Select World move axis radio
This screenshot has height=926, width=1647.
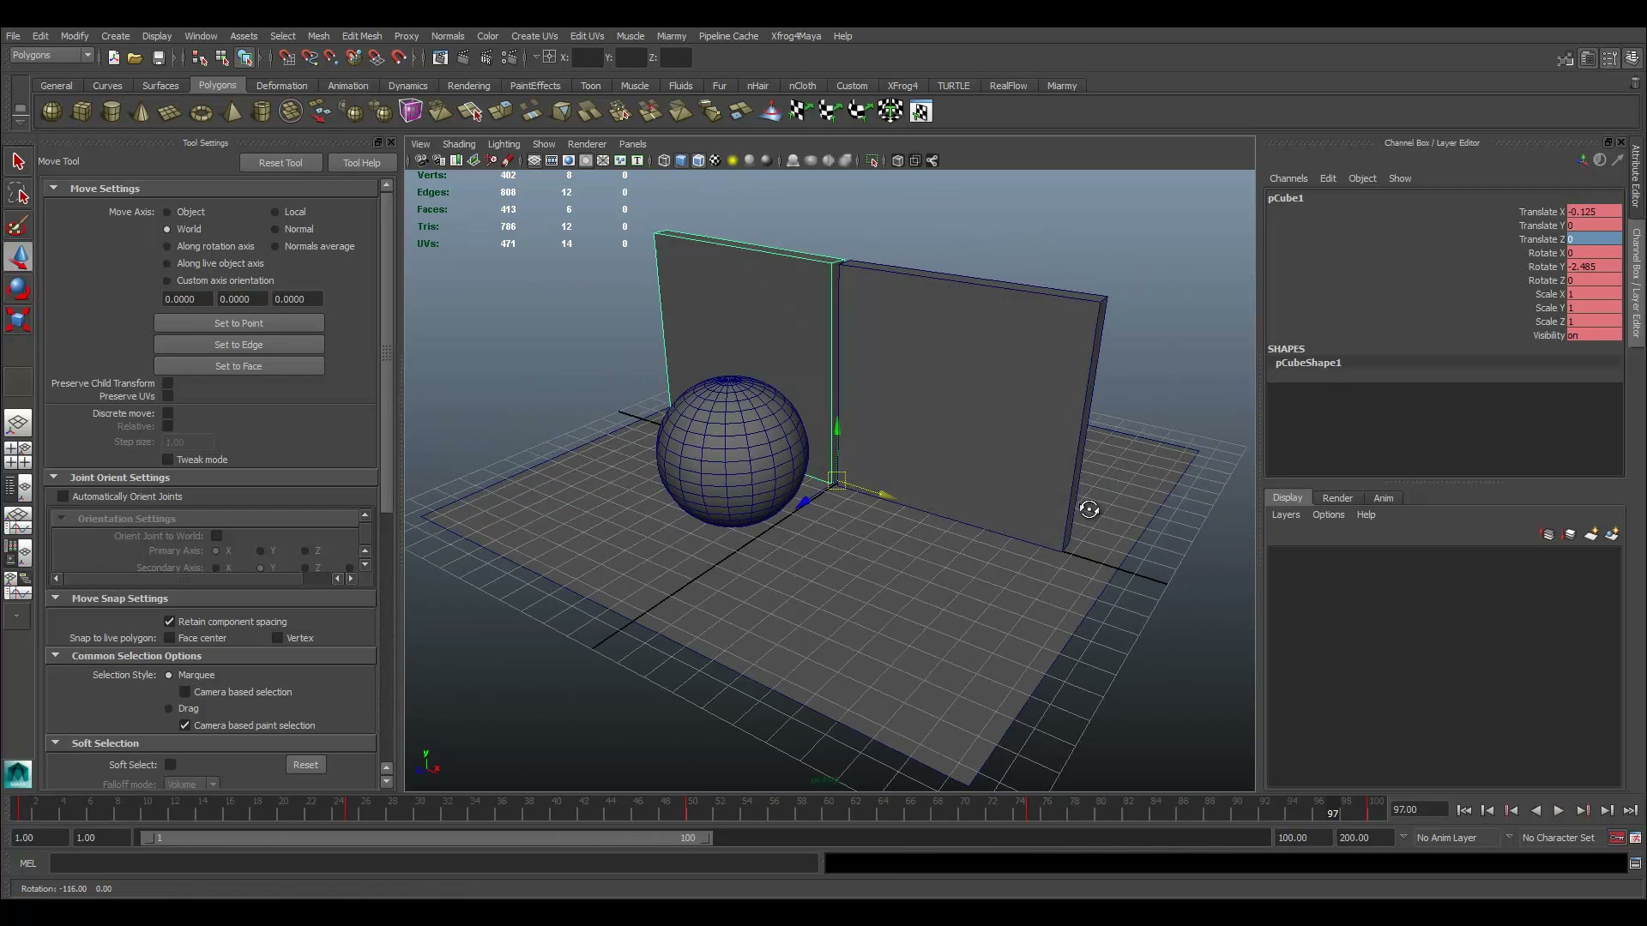(167, 229)
